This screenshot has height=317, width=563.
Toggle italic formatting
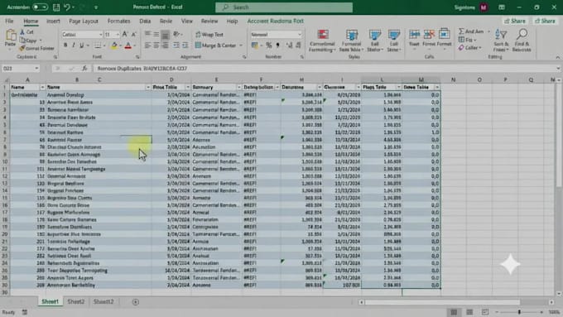pyautogui.click(x=74, y=46)
